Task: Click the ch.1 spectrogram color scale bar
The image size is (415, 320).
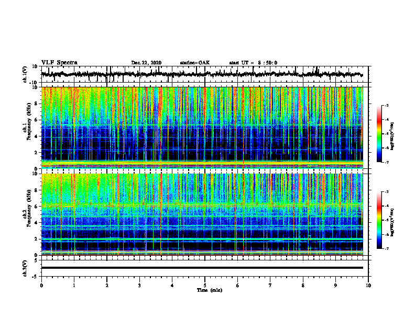Action: [379, 134]
